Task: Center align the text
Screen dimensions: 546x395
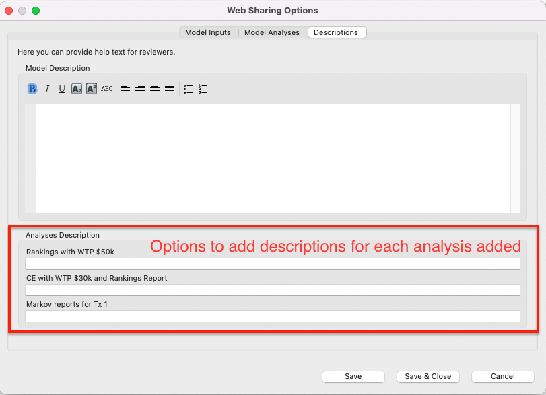Action: click(x=155, y=89)
